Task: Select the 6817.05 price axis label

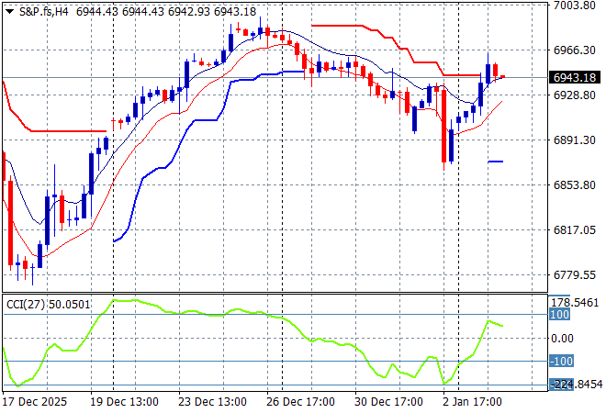Action: click(575, 229)
